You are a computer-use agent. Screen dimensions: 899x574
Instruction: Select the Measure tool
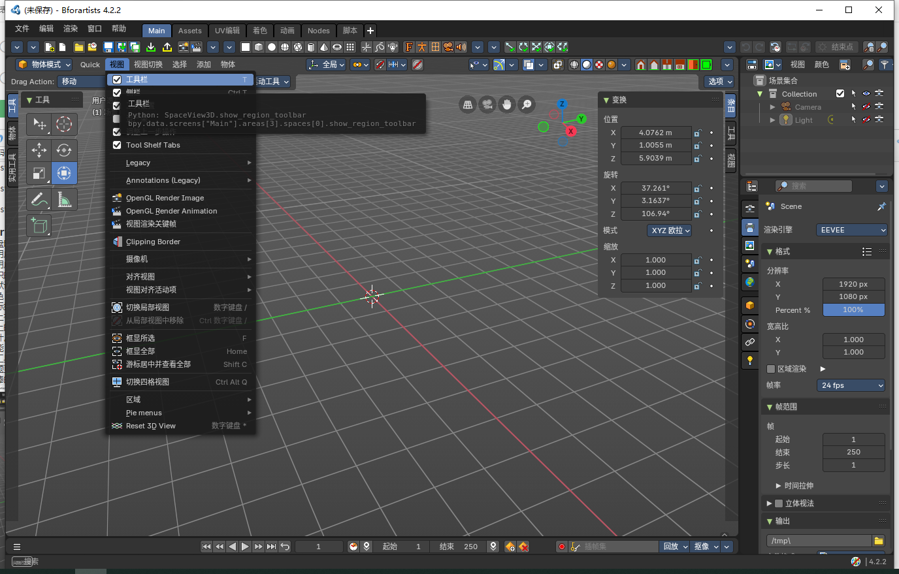click(64, 200)
